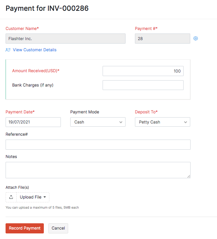217x239 pixels.
Task: Click the Deposit To chevron arrow
Action: coord(185,122)
